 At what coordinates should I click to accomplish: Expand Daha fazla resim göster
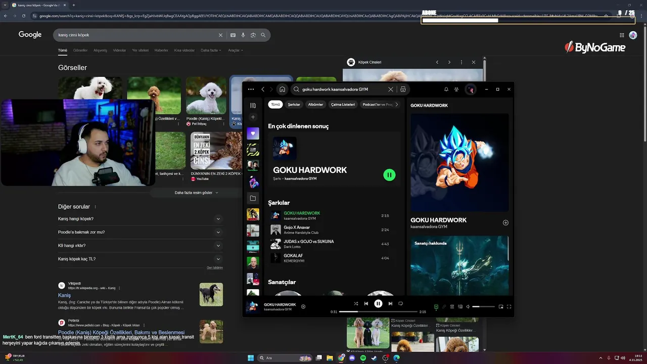197,193
